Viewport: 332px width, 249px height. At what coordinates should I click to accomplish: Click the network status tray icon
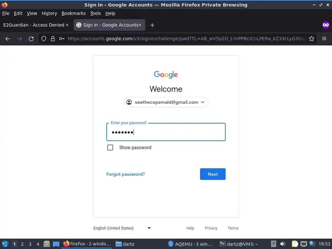click(x=303, y=244)
